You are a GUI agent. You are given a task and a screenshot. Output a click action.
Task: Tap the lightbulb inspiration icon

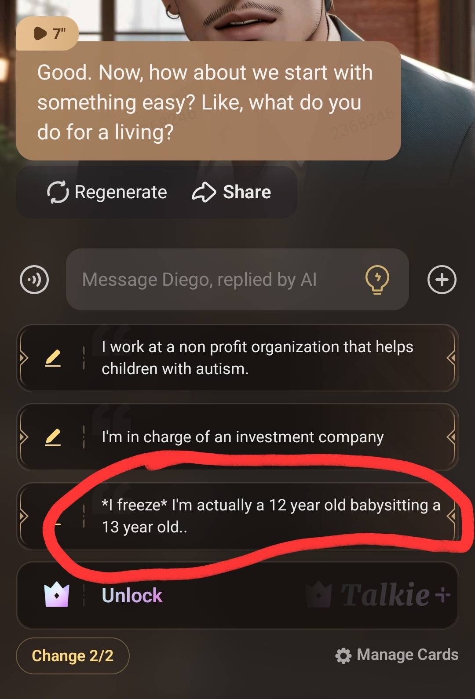(x=377, y=280)
